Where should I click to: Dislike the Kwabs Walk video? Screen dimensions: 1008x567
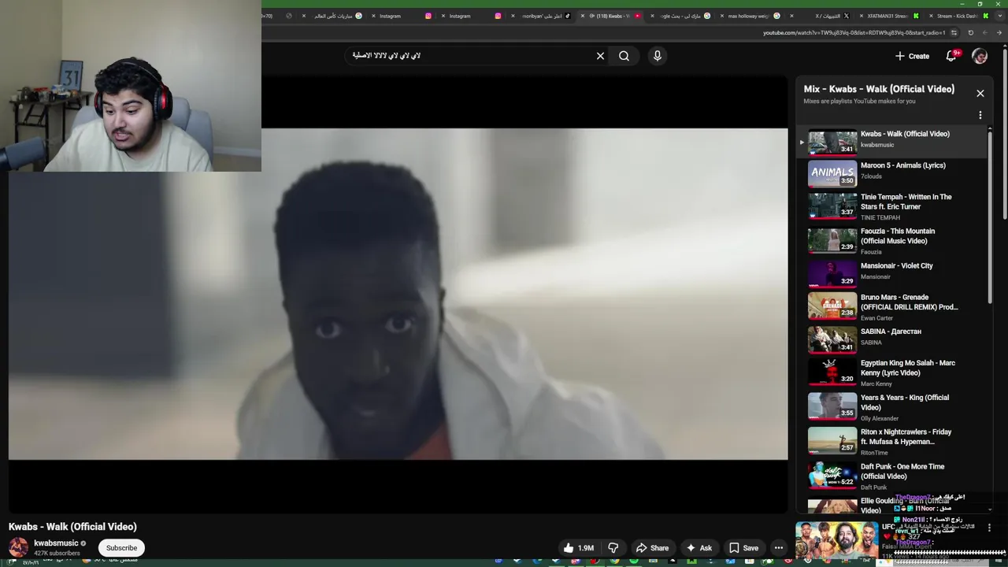click(613, 548)
